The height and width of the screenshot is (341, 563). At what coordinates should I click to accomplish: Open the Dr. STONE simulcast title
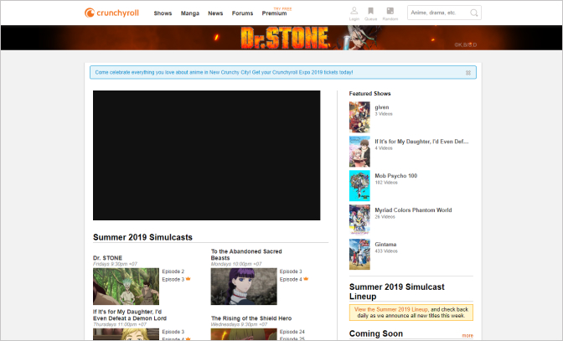[107, 258]
